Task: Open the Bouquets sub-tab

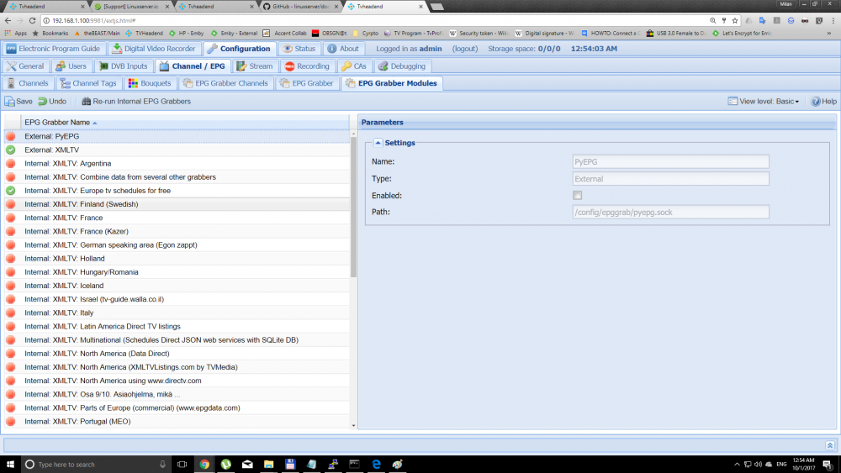Action: (x=150, y=83)
